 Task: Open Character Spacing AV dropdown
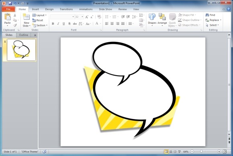tap(81, 24)
